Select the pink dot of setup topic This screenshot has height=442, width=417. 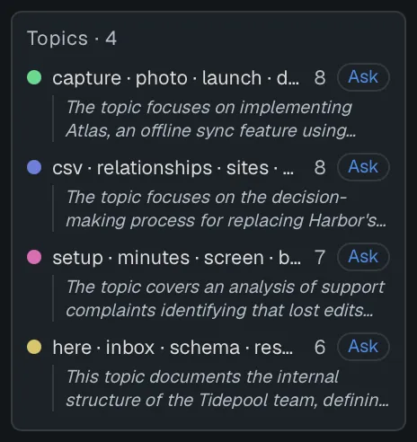pos(34,257)
